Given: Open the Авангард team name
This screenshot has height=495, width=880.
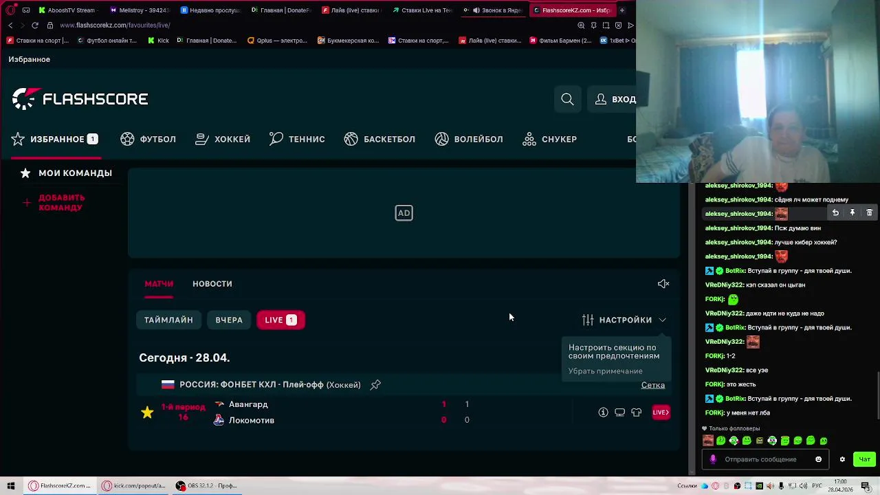Looking at the screenshot, I should 248,404.
